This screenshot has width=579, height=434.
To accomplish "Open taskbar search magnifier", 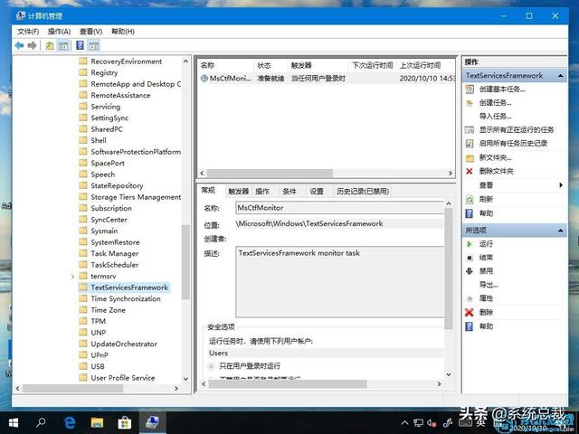I will click(x=41, y=422).
